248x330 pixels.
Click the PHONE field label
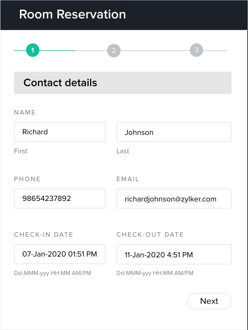click(27, 179)
